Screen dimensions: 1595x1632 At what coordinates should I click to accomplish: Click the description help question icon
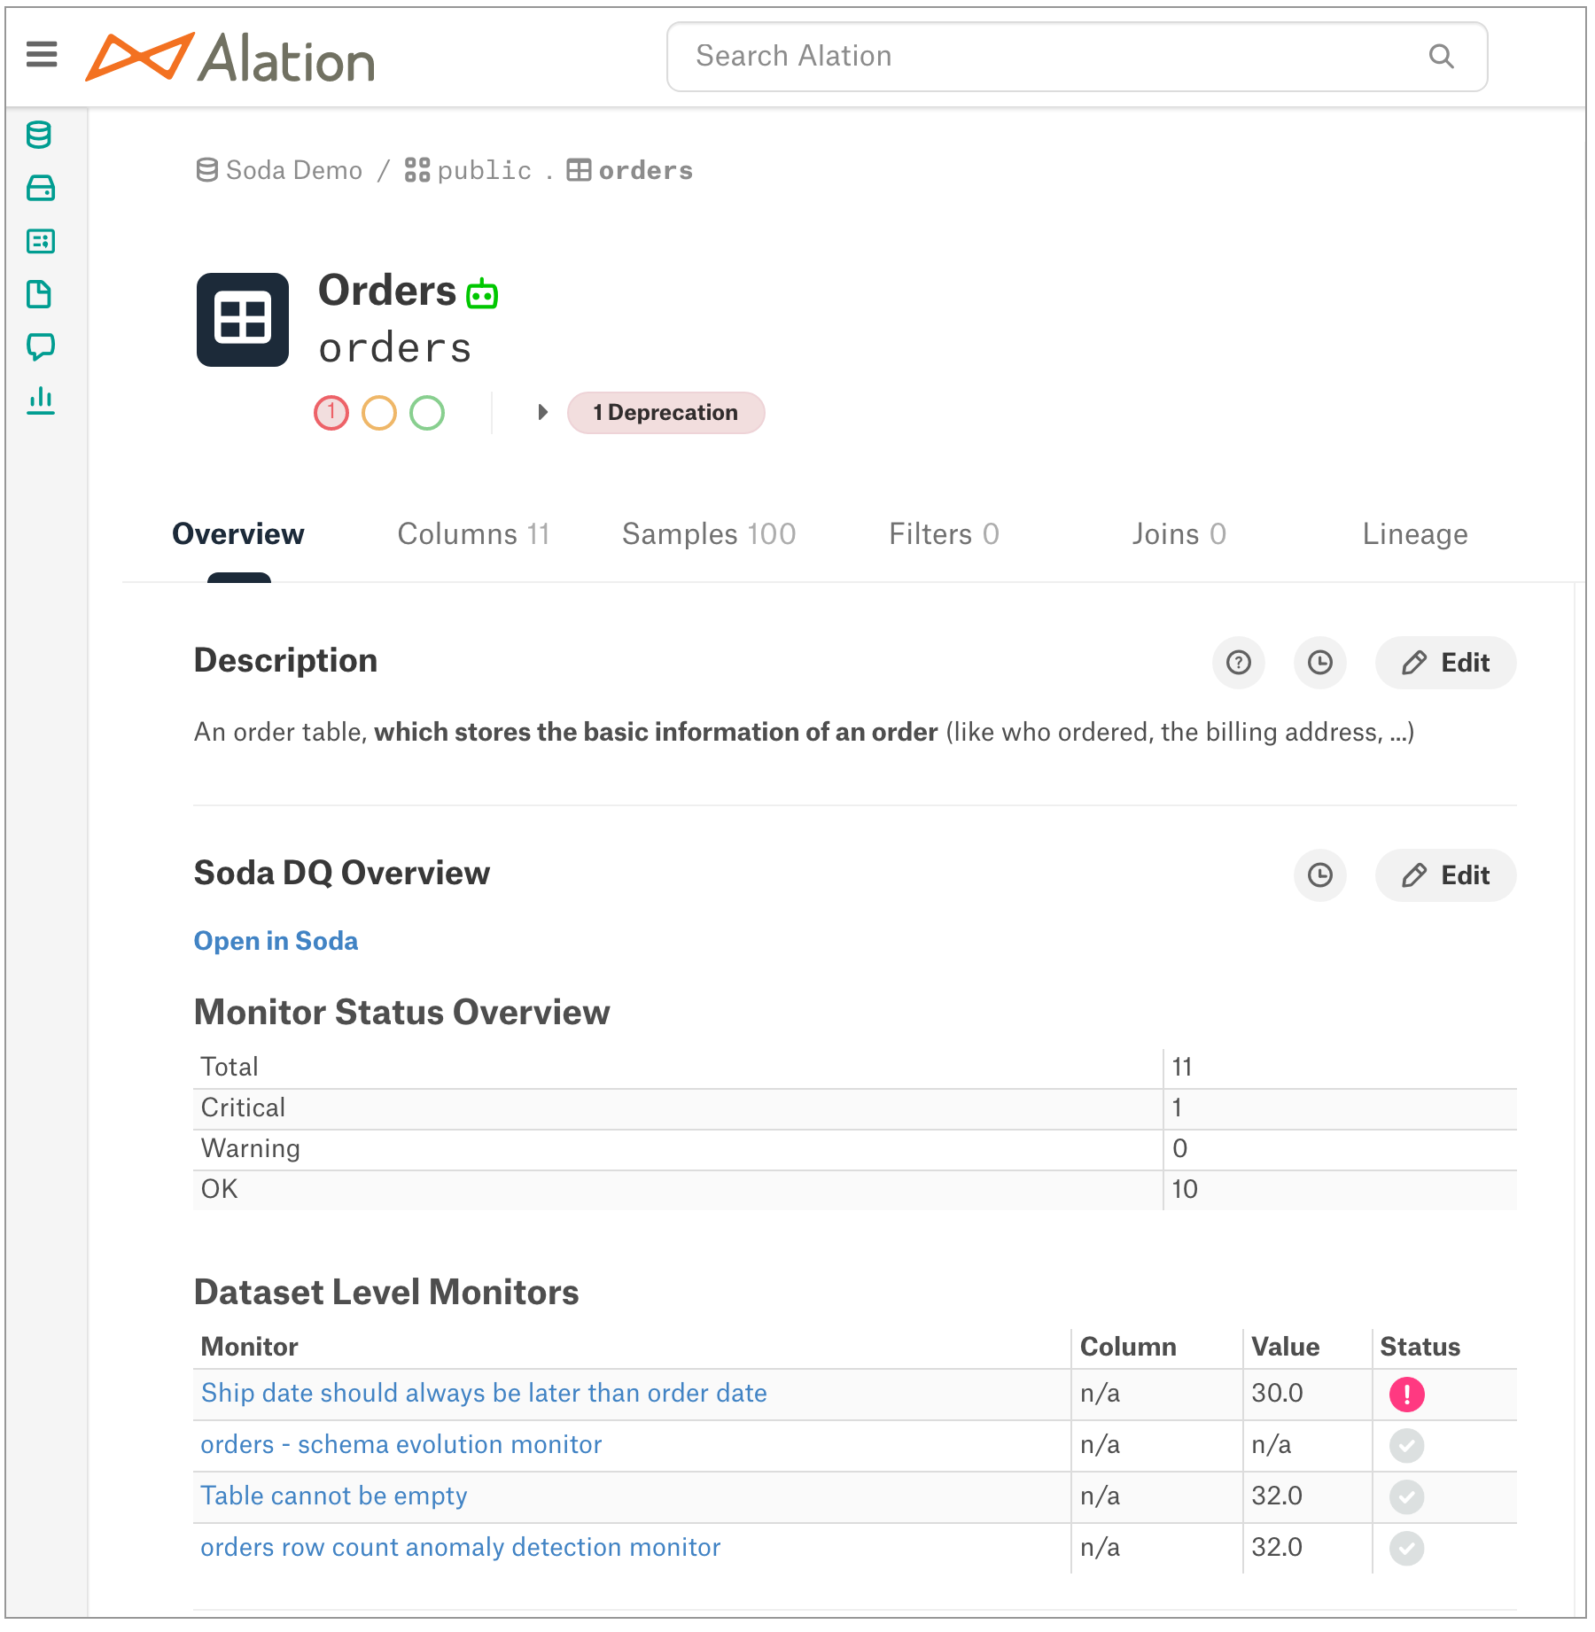pyautogui.click(x=1239, y=663)
